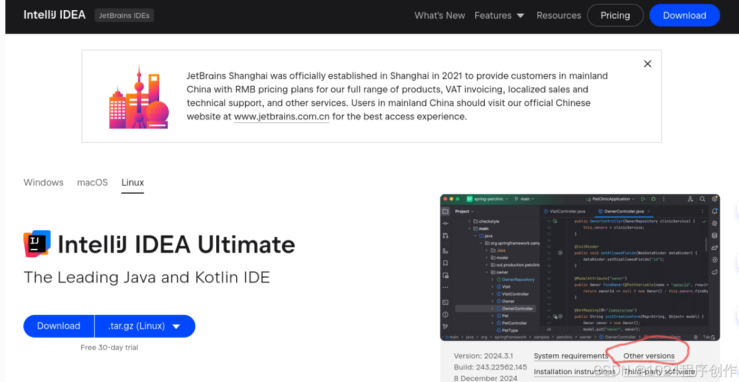The width and height of the screenshot is (739, 382).
Task: Click the Shanghai skyline illustration
Action: pos(139,97)
